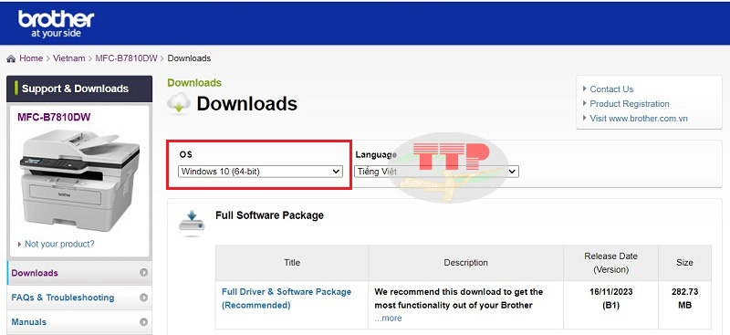730x335 pixels.
Task: Click the Full Software Package heading
Action: [x=269, y=215]
